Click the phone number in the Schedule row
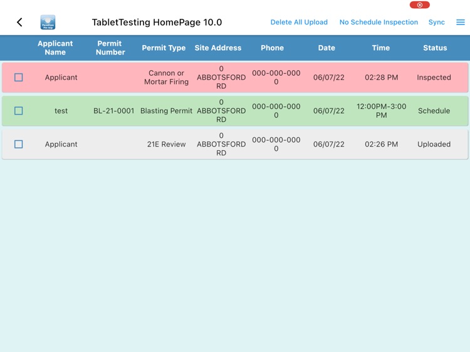470x352 pixels. 276,111
